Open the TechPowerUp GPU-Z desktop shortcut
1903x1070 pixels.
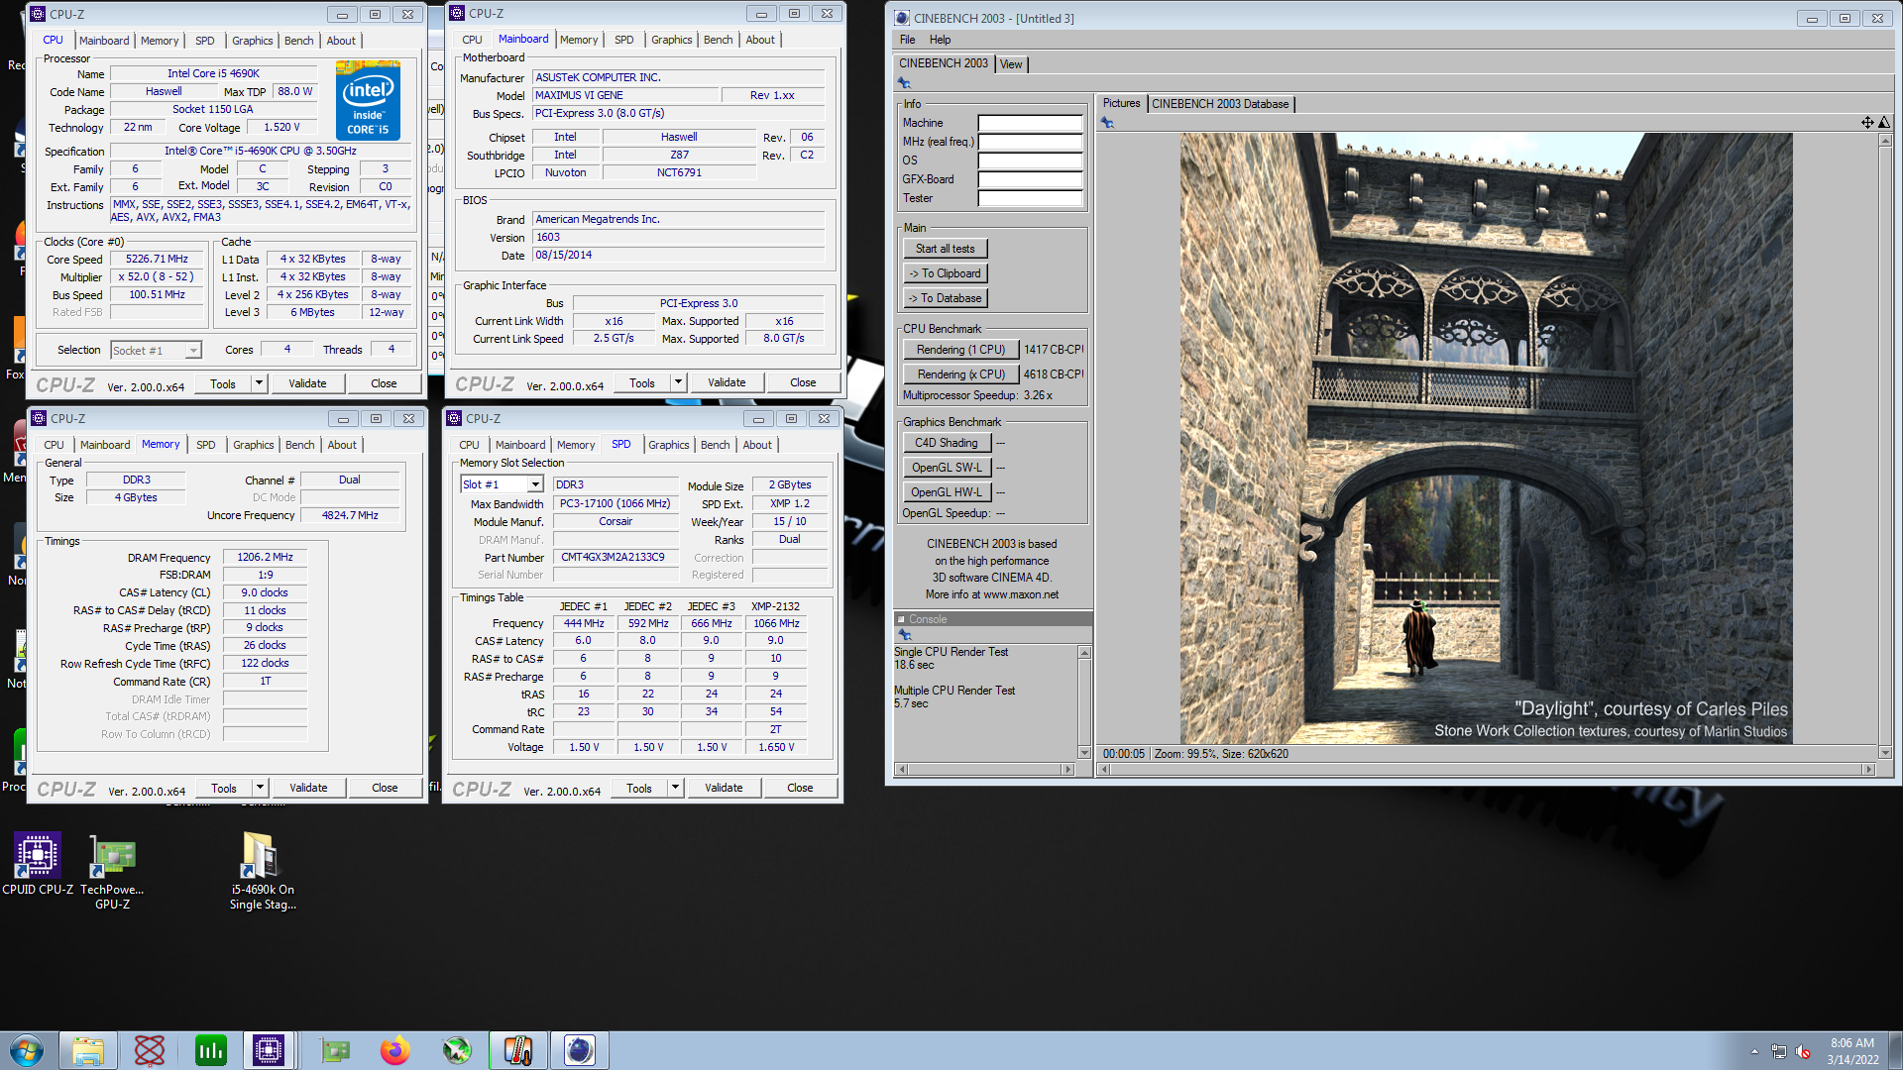click(x=112, y=872)
